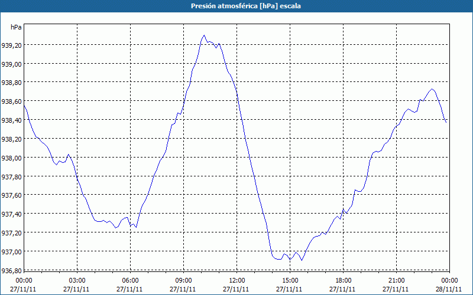Viewport: 473px width, 295px height.
Task: Select the 936,80 y-axis value
Action: tap(11, 270)
